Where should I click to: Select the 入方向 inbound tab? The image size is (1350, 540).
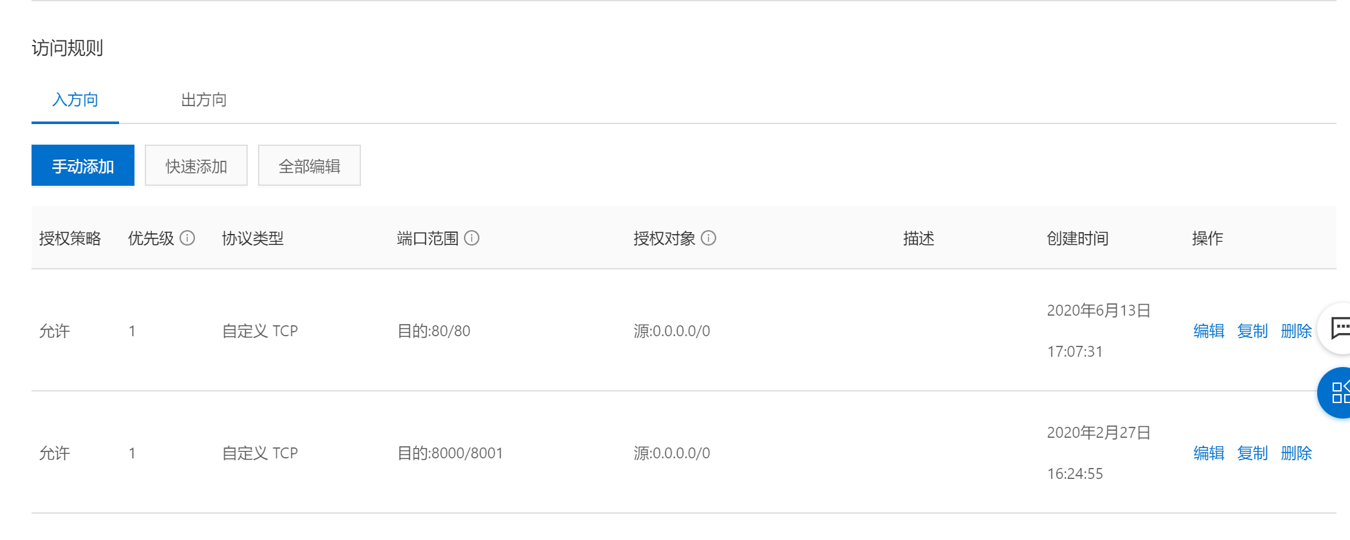click(75, 100)
